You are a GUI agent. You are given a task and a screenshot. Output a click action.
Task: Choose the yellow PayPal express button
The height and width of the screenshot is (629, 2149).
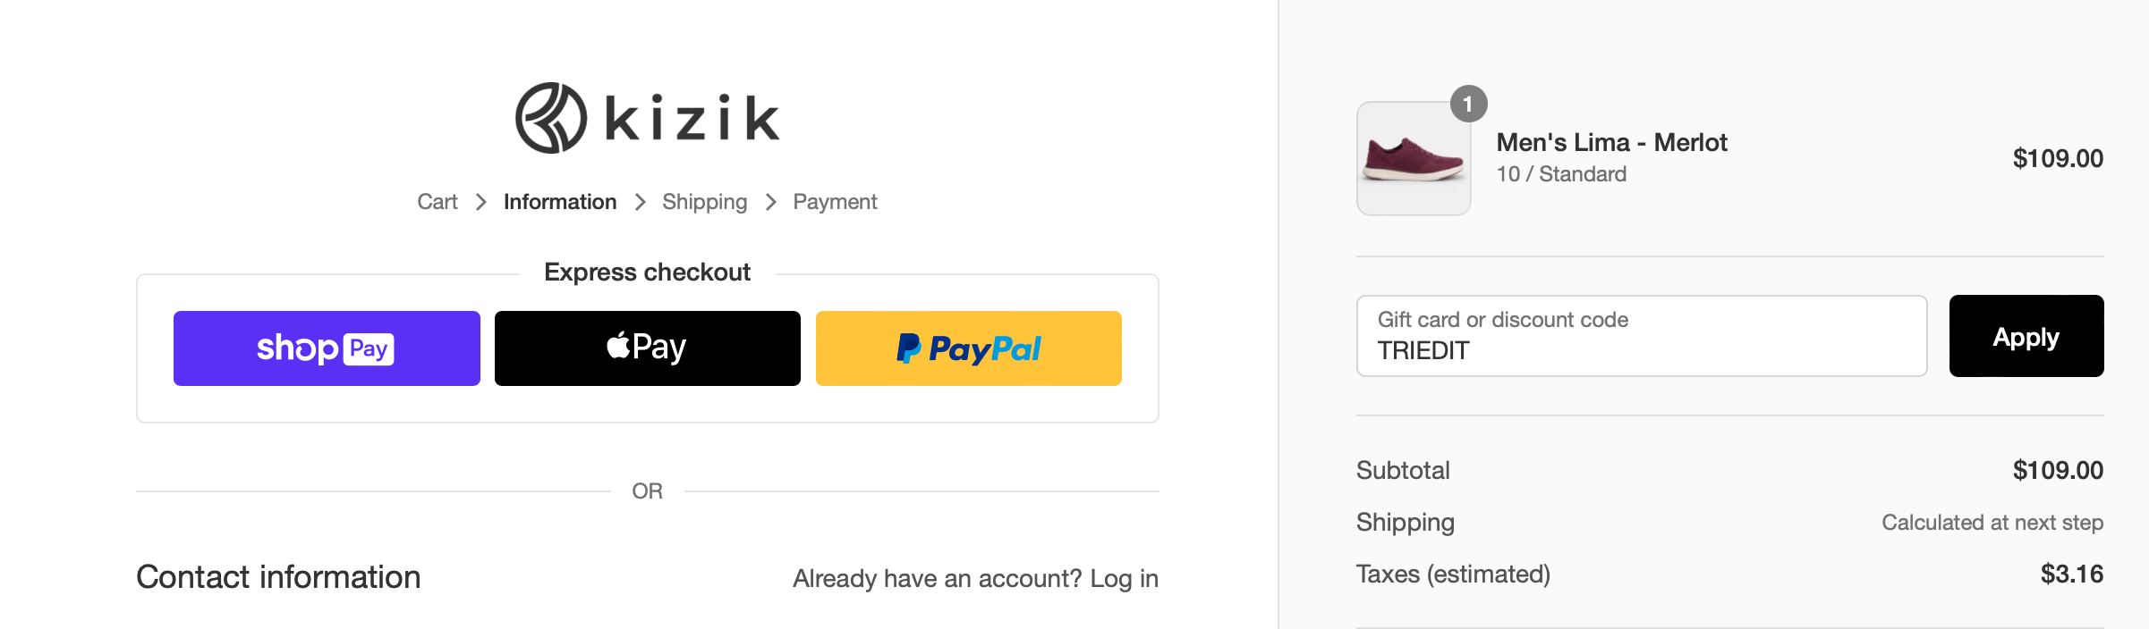(968, 348)
